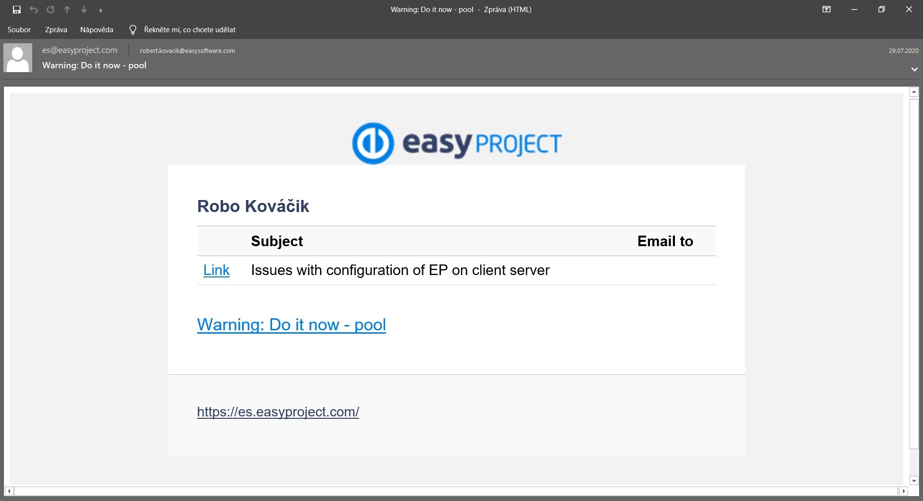Open the Nápověda tab
The height and width of the screenshot is (501, 923).
[97, 29]
